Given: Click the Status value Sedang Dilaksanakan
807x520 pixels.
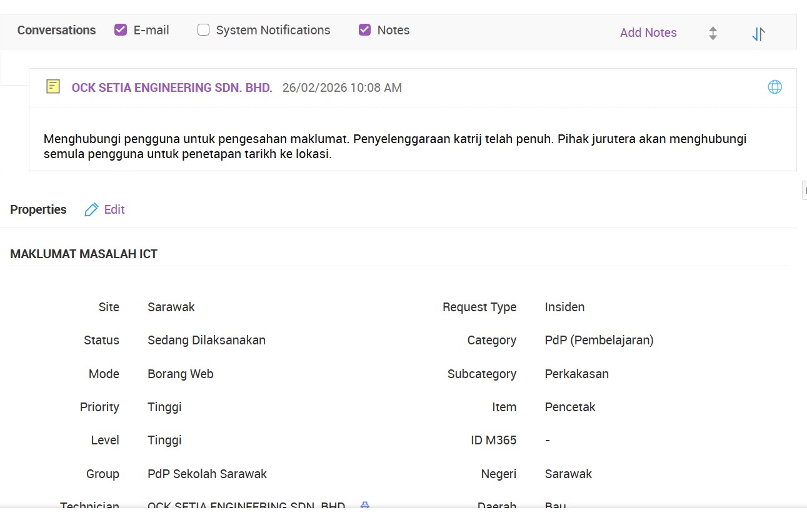Looking at the screenshot, I should [x=206, y=340].
